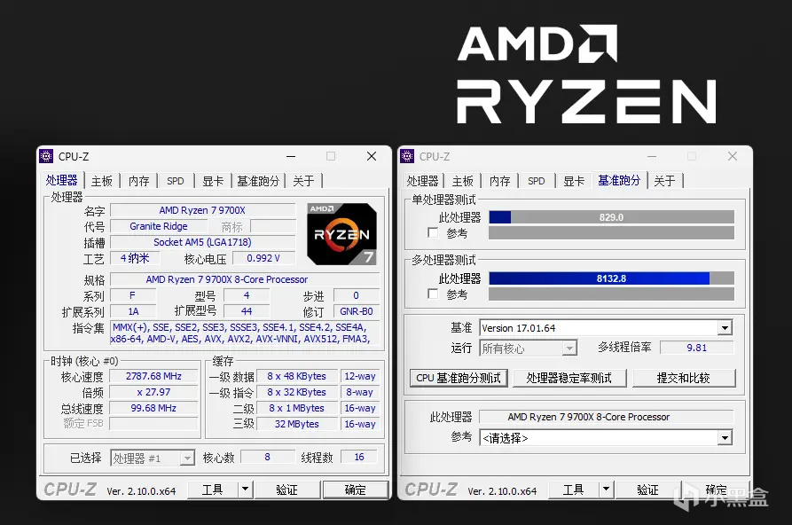Screen dimensions: 792x525
Task: Select 处理器 tab in left window
Action: click(61, 180)
